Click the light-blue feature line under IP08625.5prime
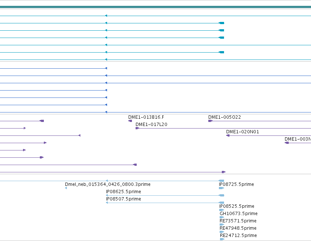The image size is (311, 241). [x=165, y=195]
